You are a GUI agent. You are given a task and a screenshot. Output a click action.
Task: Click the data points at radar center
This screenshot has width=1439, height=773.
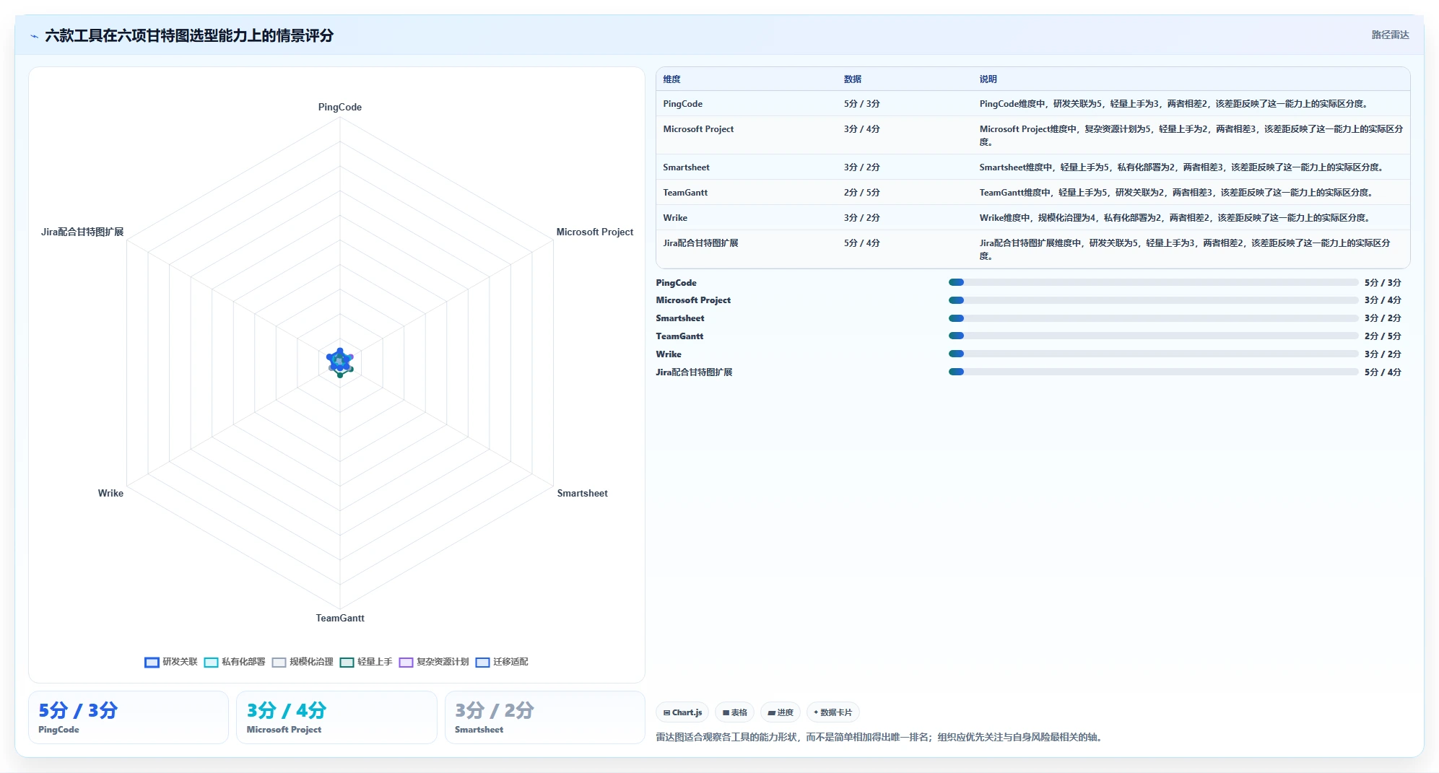[x=340, y=362]
